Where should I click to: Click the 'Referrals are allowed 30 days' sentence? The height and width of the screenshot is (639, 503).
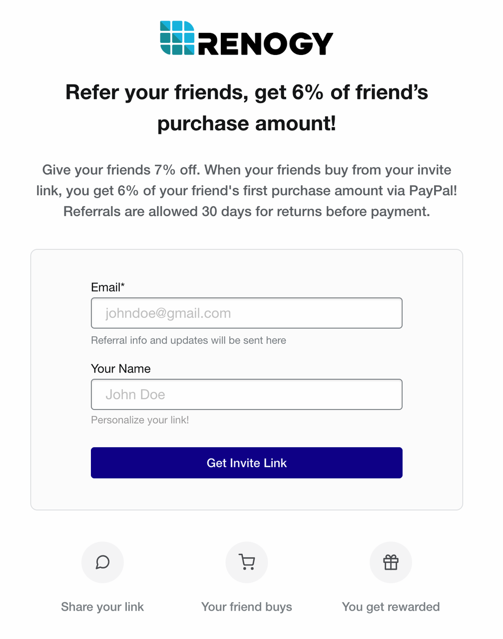(247, 212)
